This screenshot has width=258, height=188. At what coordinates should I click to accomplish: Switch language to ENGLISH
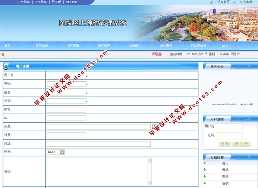71,2
